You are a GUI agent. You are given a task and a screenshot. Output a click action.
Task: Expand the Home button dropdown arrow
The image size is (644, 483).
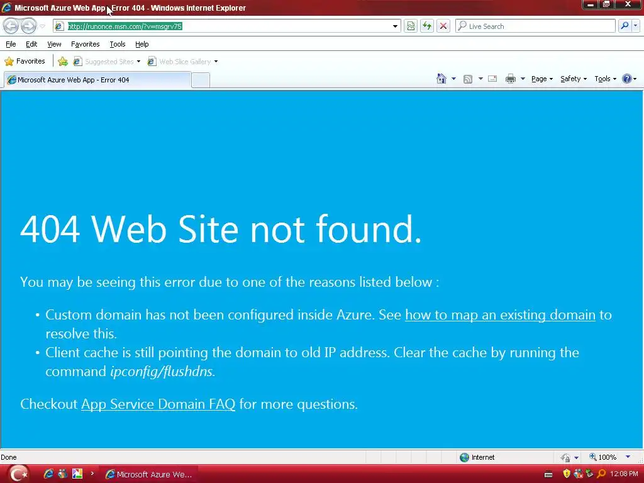(x=453, y=79)
